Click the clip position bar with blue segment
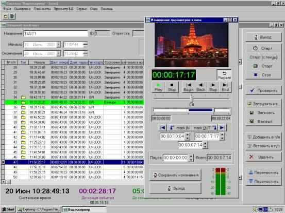285x213 pixels. (192, 110)
